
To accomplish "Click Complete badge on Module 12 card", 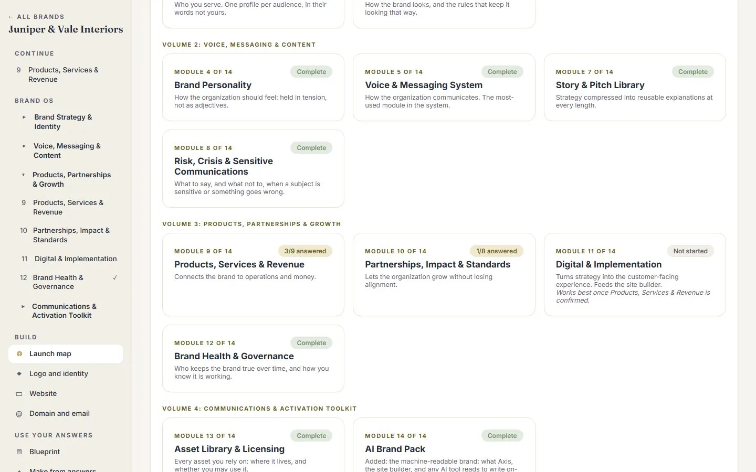I will click(x=311, y=343).
